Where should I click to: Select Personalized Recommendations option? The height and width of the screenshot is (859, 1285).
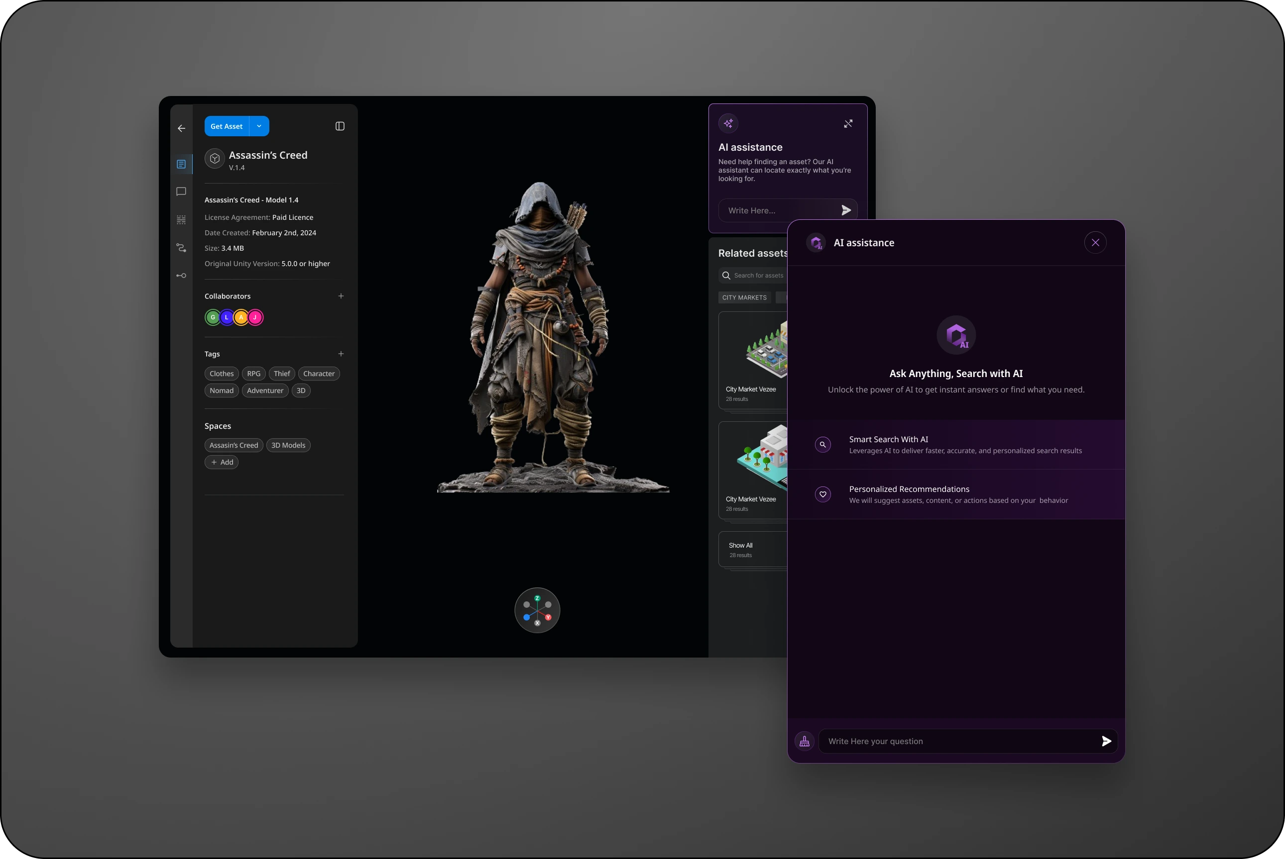coord(956,494)
